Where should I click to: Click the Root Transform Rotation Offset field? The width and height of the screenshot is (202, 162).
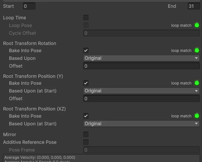141,66
